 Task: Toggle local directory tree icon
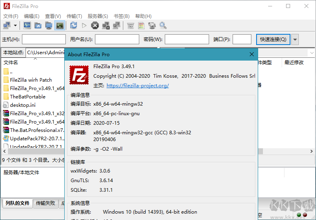[x=38, y=26]
